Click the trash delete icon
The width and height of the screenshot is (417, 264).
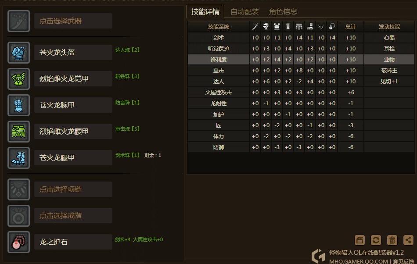392,240
